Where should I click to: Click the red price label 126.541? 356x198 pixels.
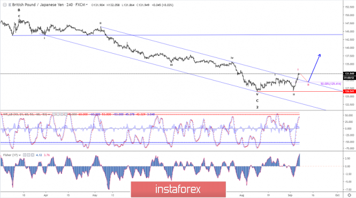[349, 92]
